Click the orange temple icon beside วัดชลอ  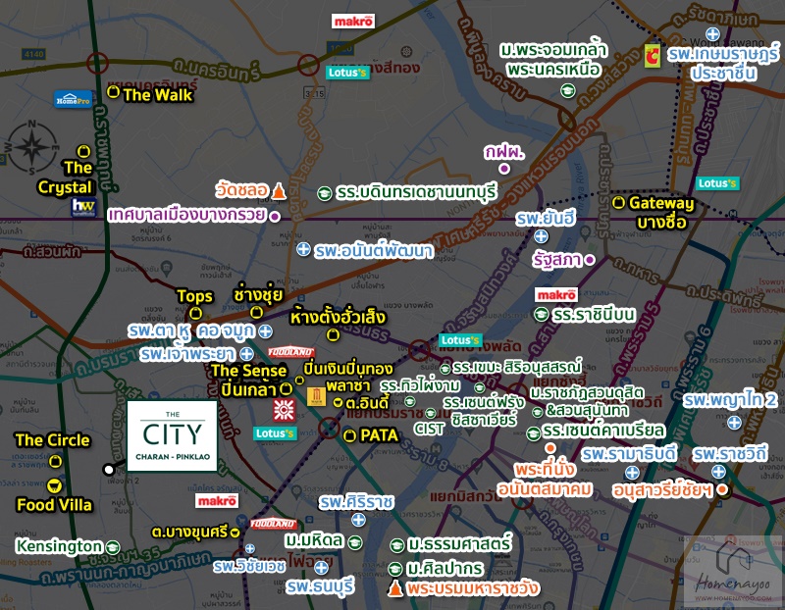click(279, 190)
